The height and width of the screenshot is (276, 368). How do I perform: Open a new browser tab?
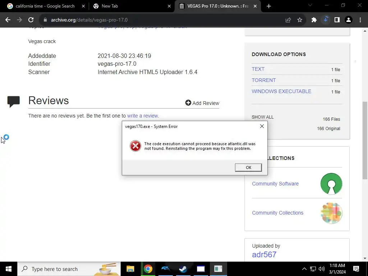click(269, 6)
